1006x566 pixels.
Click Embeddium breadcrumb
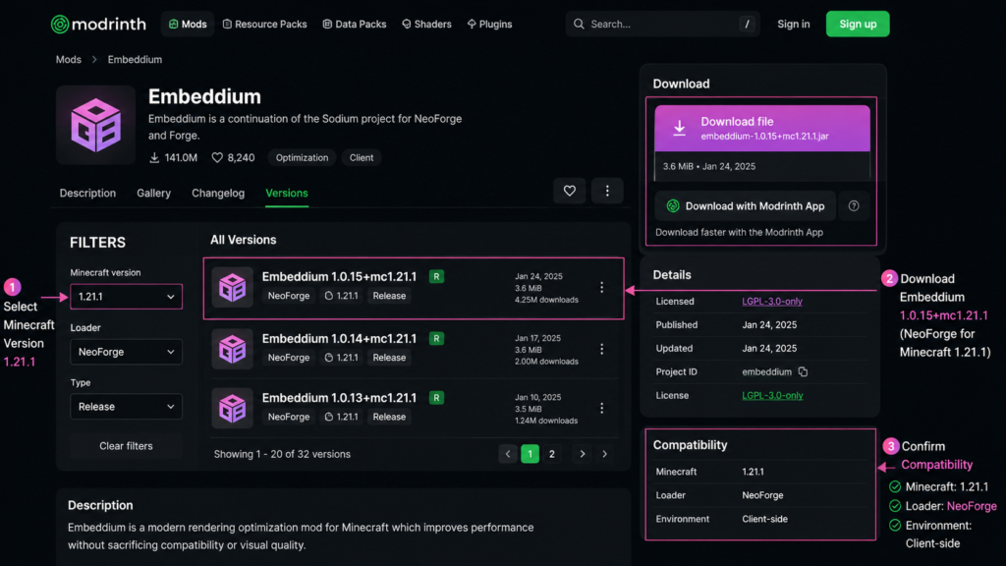pyautogui.click(x=135, y=59)
